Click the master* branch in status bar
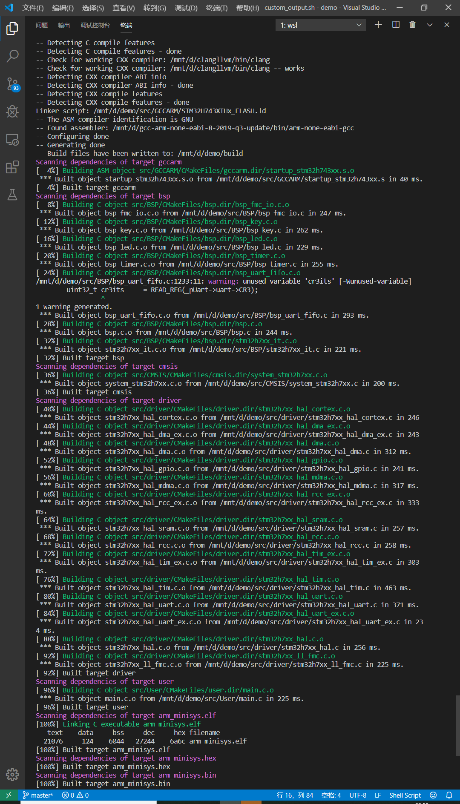 pos(38,795)
